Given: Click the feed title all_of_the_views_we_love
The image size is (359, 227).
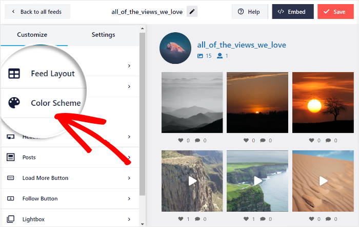Looking at the screenshot, I should [x=147, y=12].
